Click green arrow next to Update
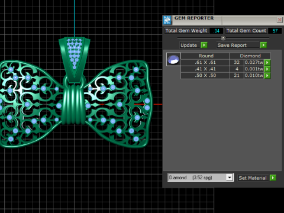The width and height of the screenshot is (284, 213). (204, 45)
